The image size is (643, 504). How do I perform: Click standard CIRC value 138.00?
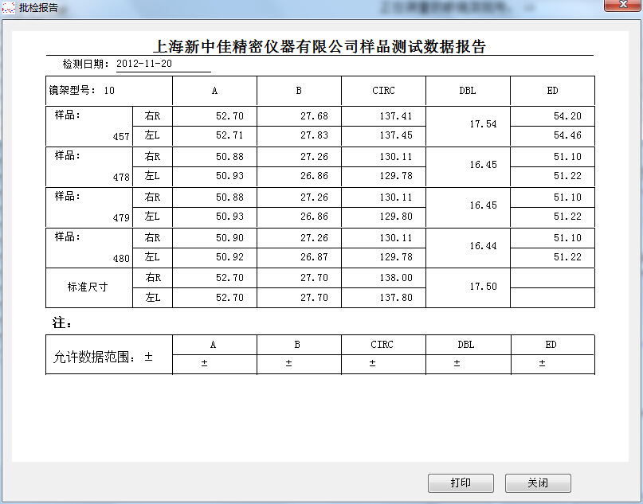pyautogui.click(x=396, y=278)
